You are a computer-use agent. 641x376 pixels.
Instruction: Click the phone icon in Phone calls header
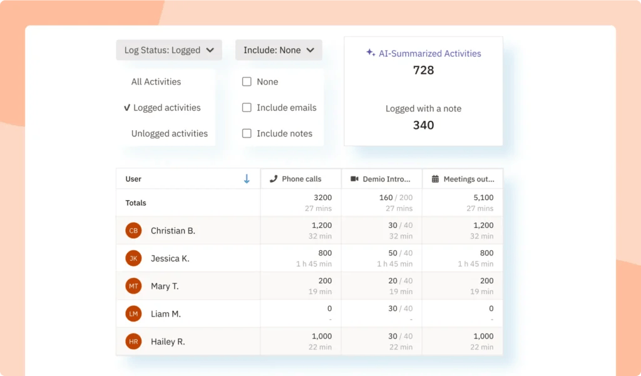tap(274, 178)
